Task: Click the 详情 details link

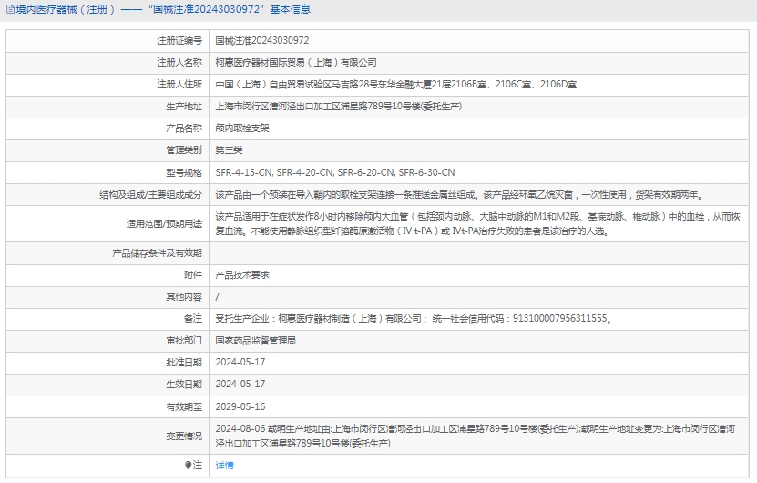Action: pos(224,466)
